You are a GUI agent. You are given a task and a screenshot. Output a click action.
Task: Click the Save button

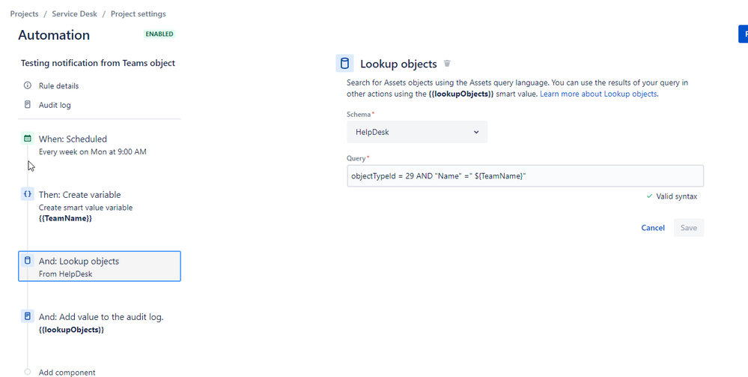tap(688, 227)
